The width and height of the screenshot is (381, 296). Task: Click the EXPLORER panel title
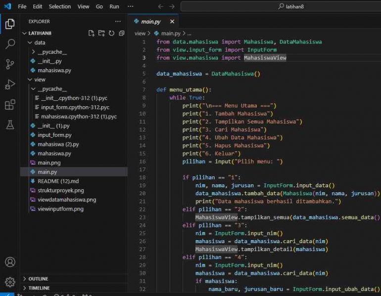click(x=39, y=21)
